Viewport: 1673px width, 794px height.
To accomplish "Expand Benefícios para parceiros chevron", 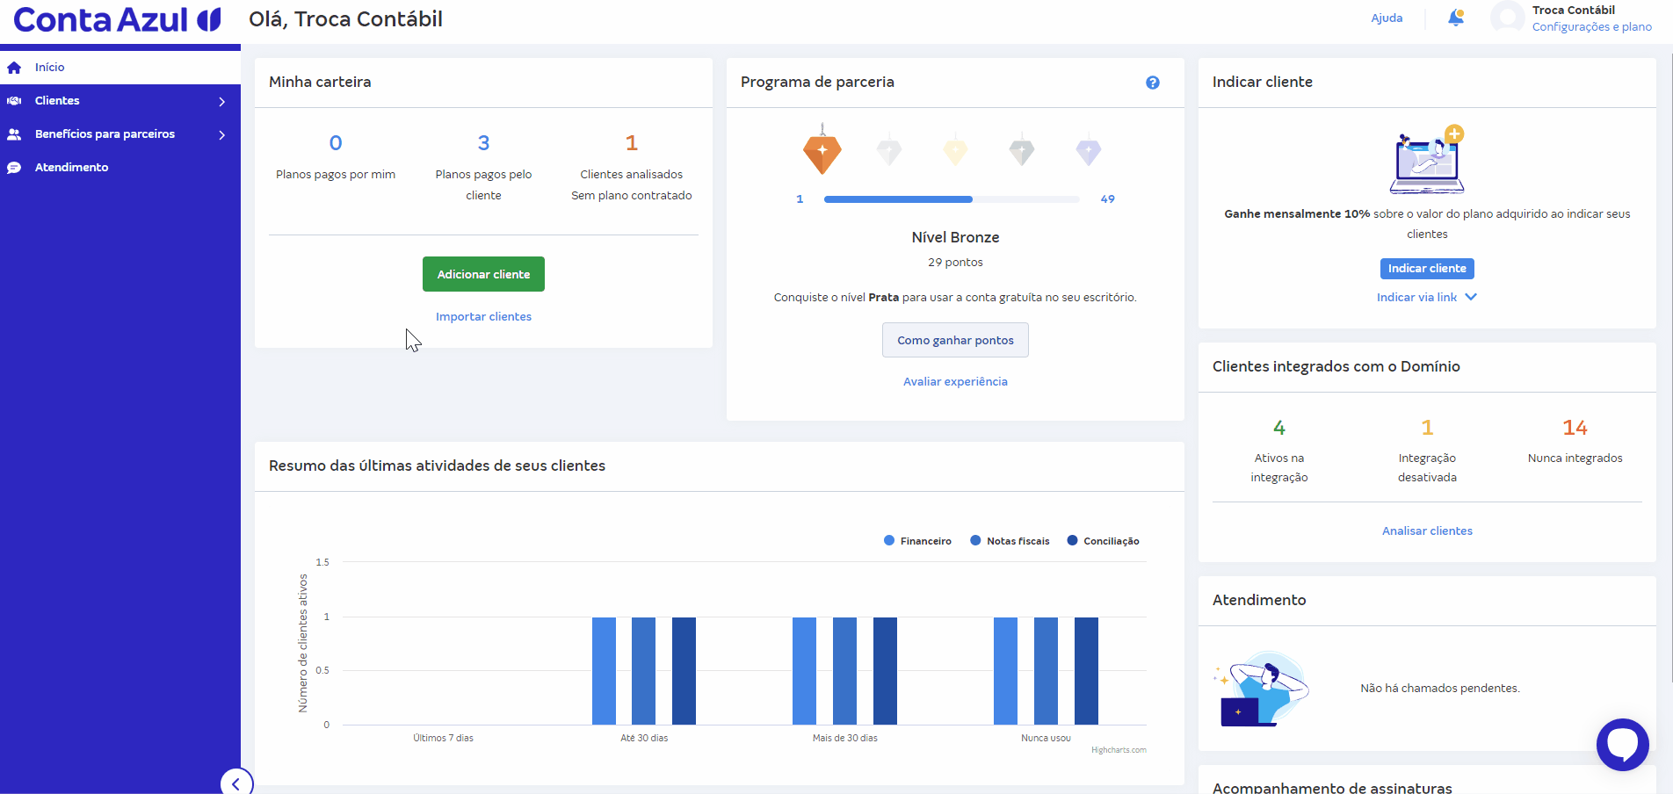I will 222,135.
